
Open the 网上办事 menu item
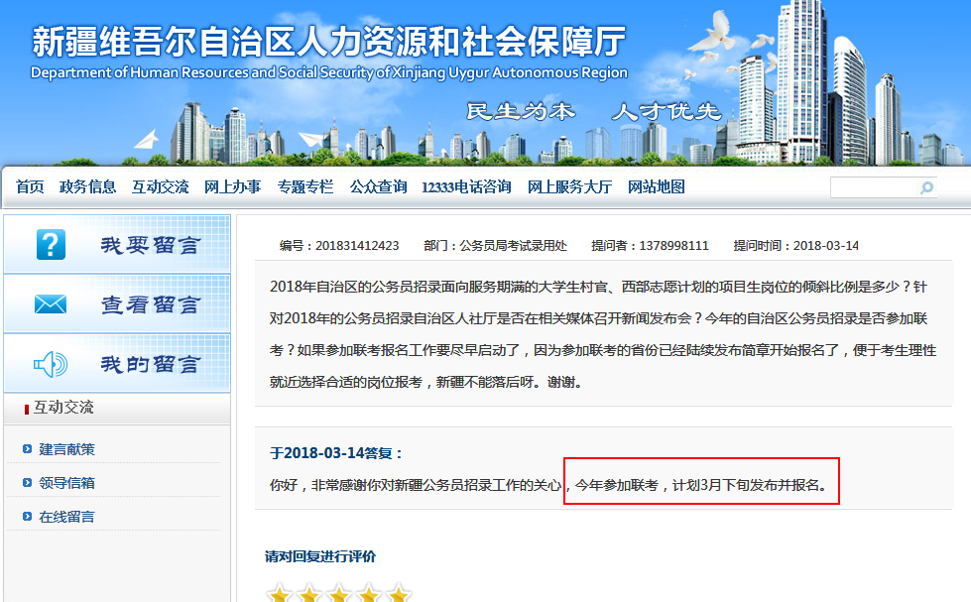click(232, 187)
